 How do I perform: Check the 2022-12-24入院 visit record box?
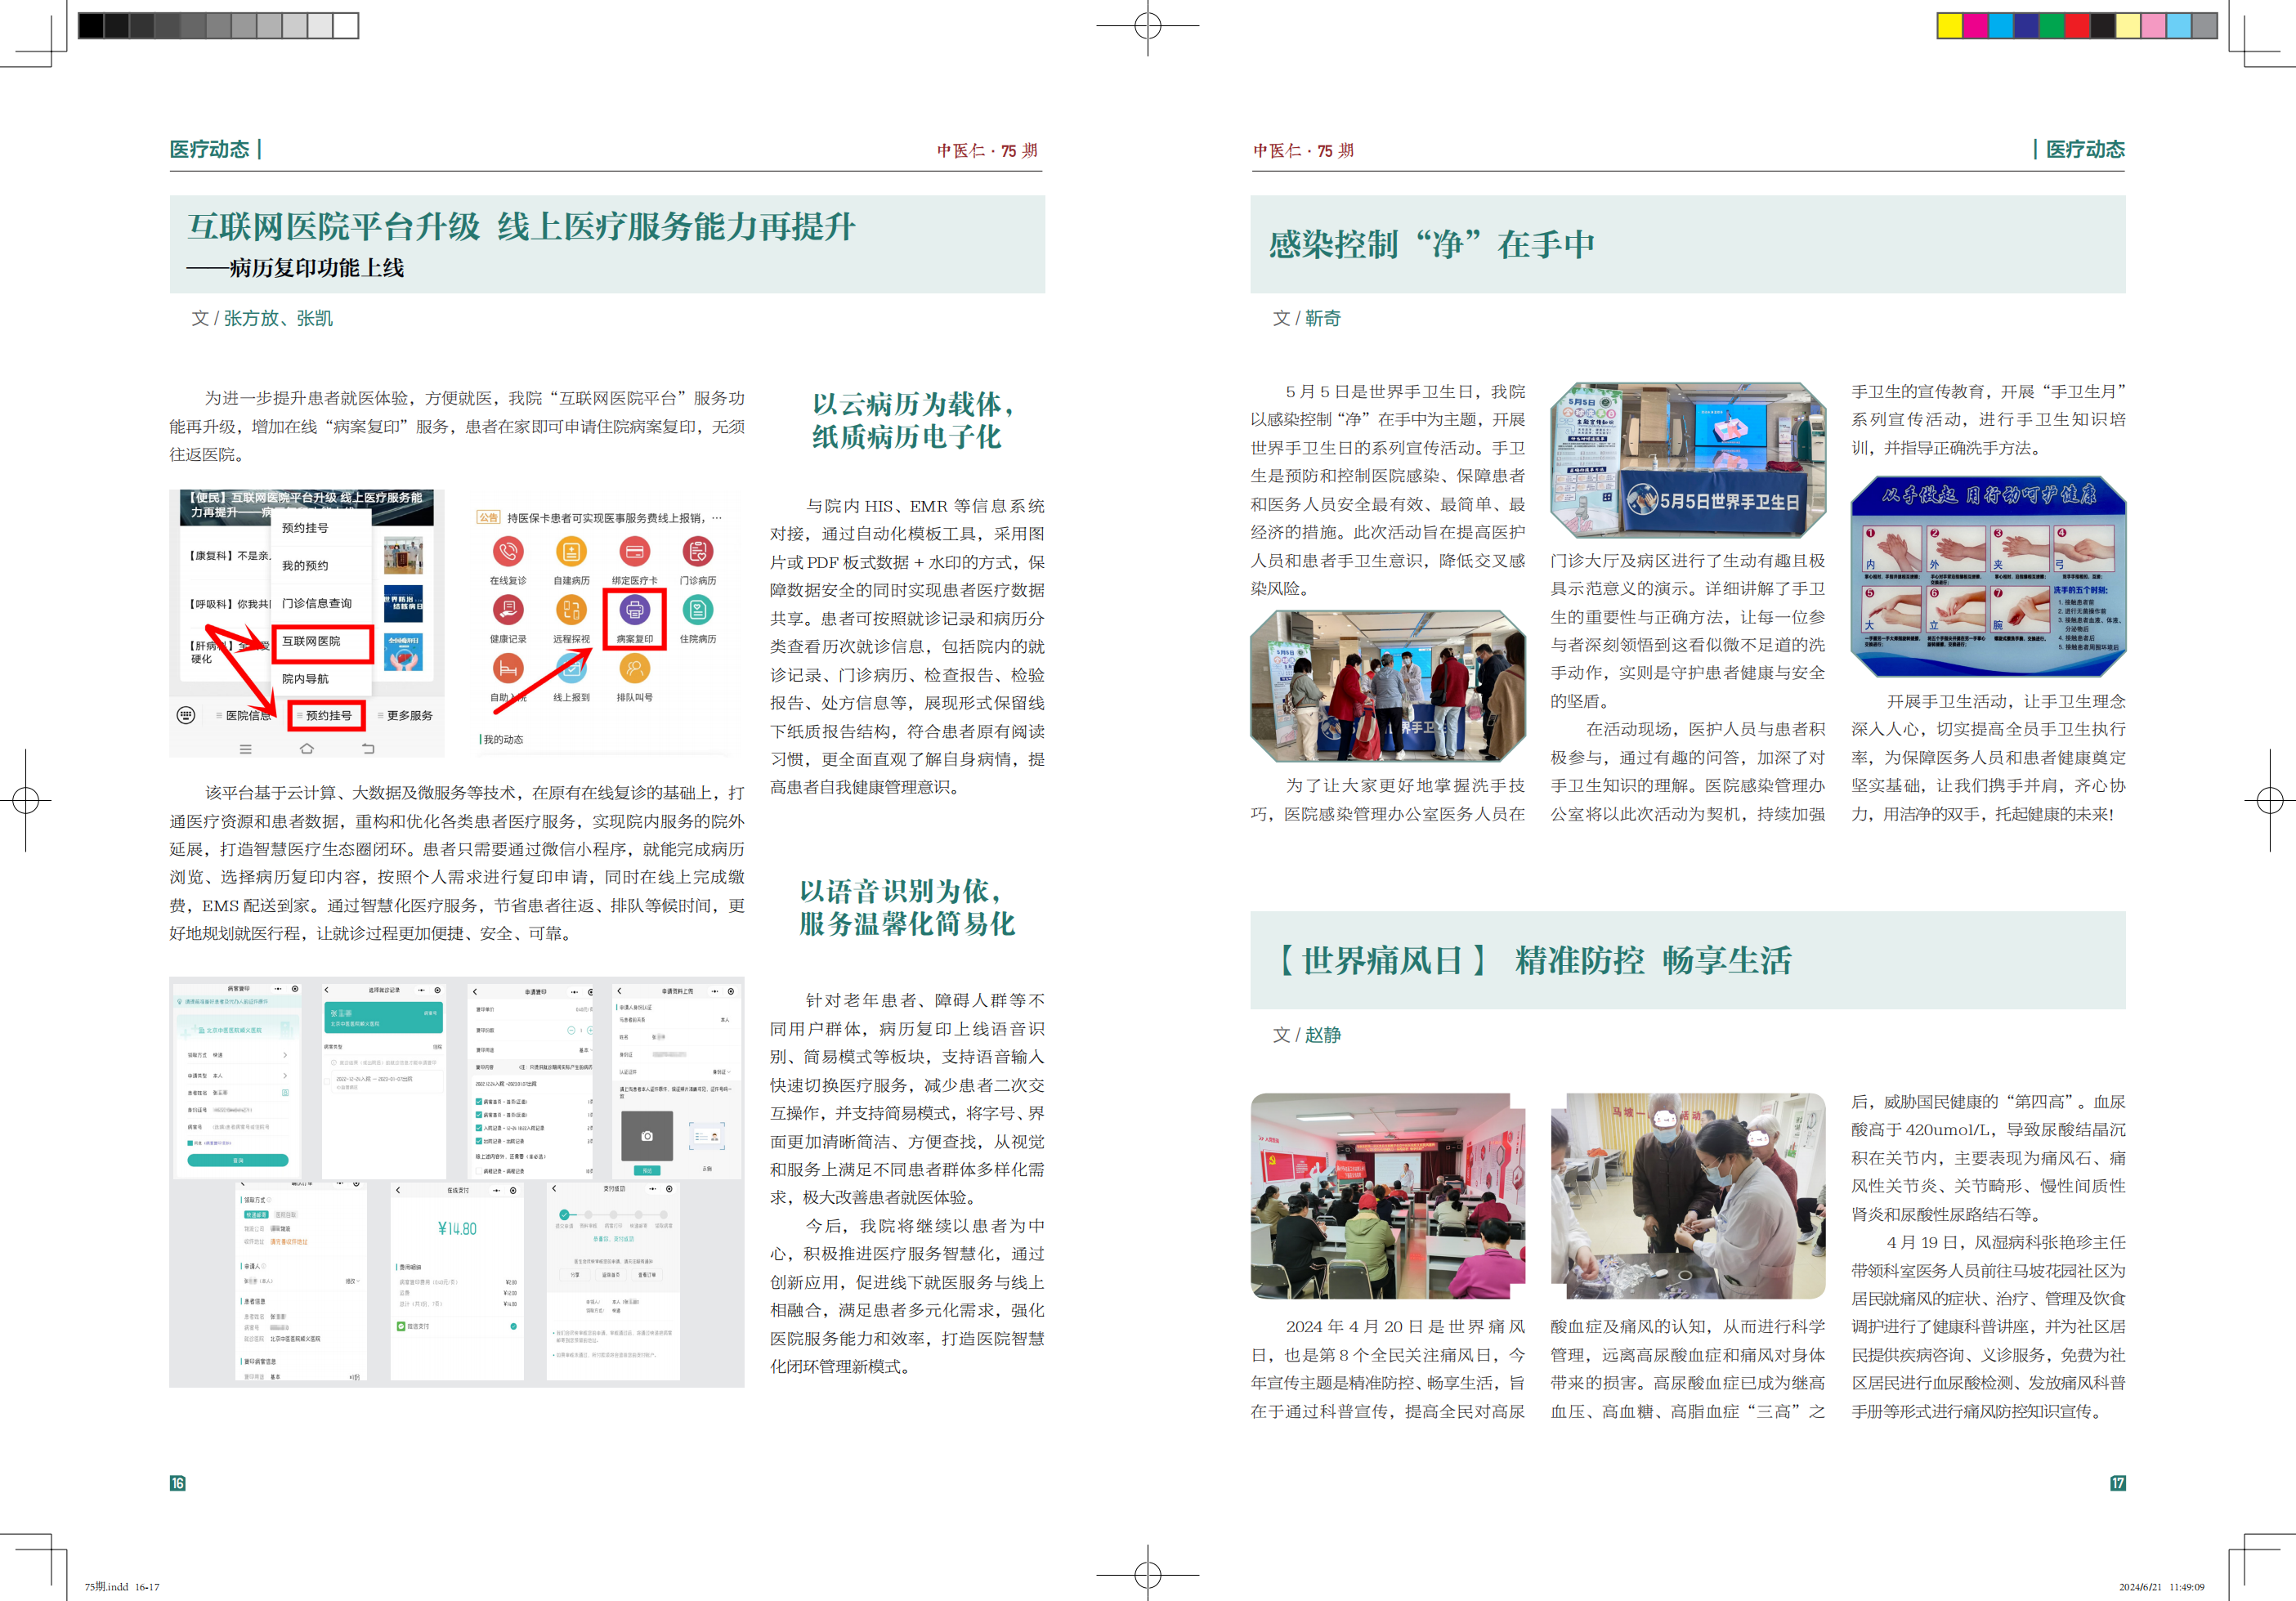pyautogui.click(x=327, y=1081)
